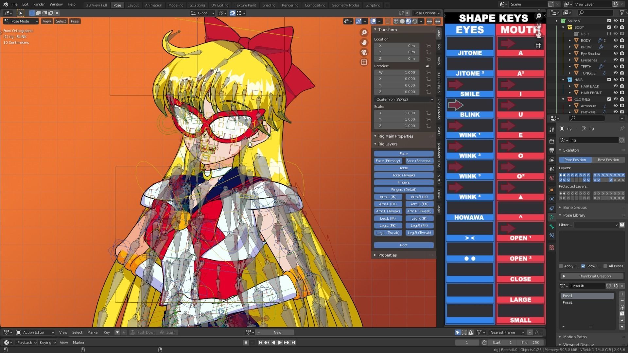Remove pose with the minus button
Screen dimensions: 628x353
click(622, 300)
